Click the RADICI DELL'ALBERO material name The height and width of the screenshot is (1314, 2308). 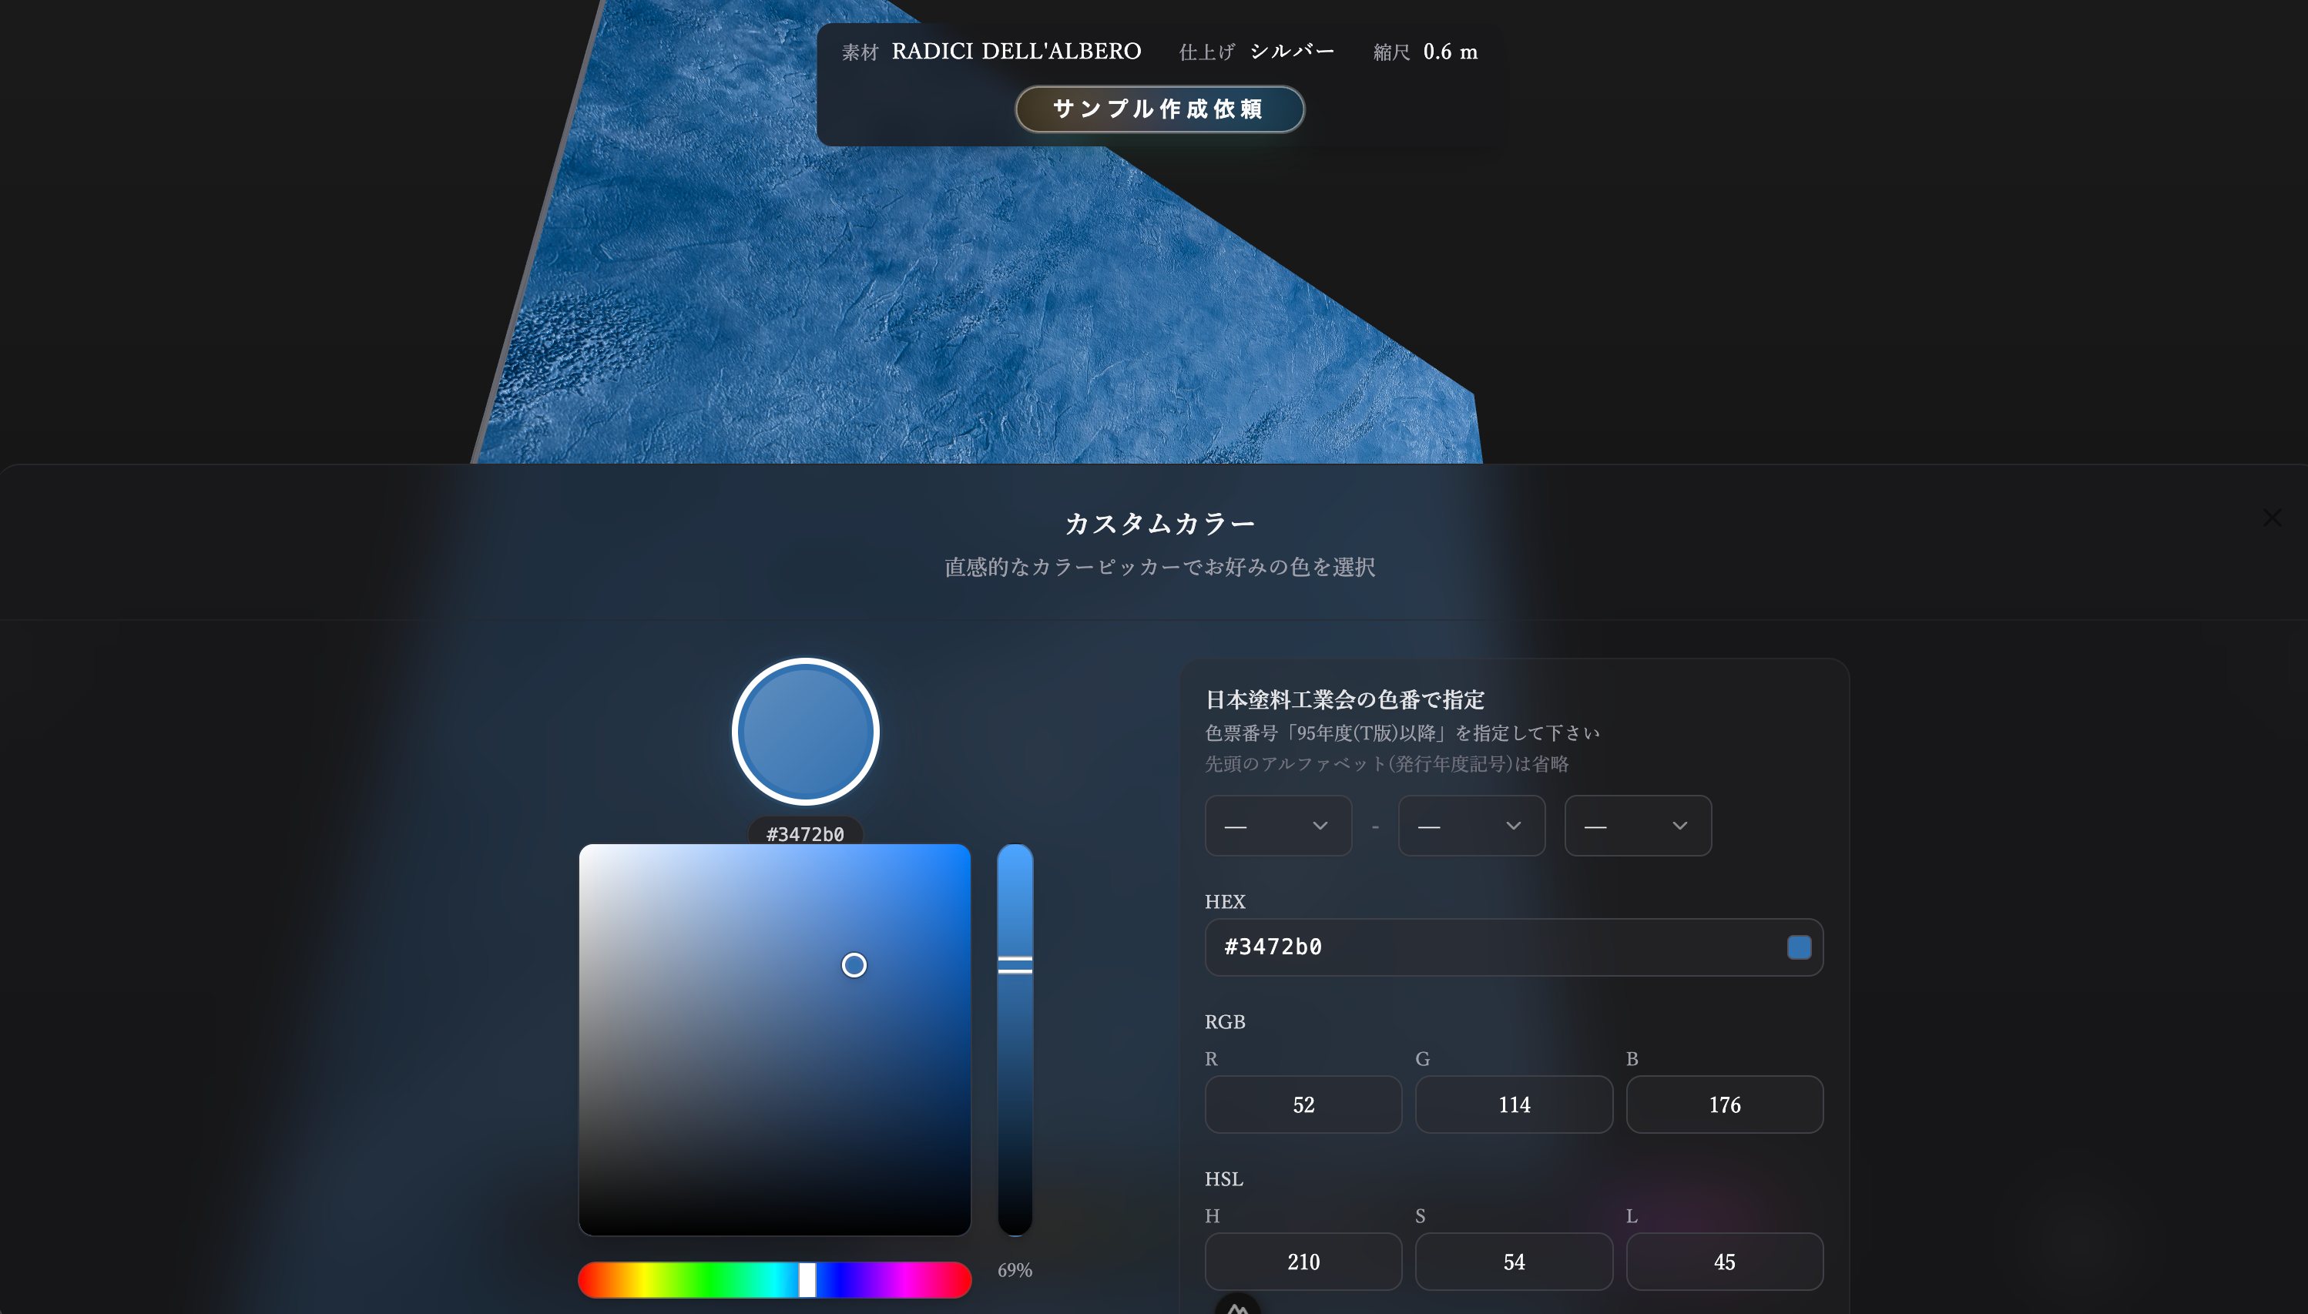[1015, 52]
